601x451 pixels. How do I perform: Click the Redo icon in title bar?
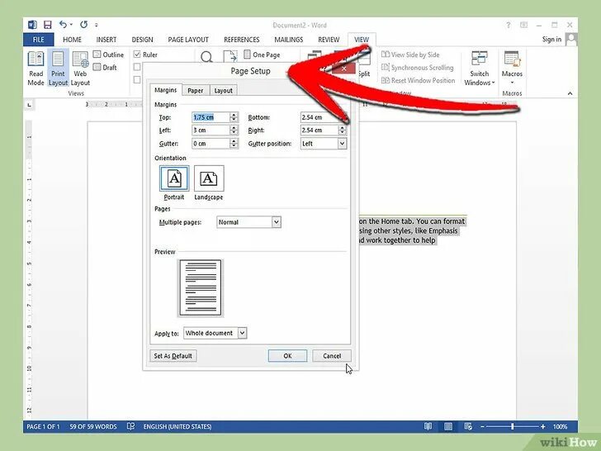[83, 25]
